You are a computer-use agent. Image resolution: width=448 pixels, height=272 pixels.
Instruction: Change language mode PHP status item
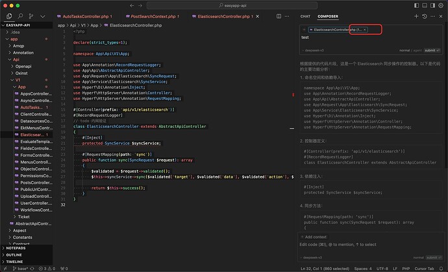pos(406,269)
